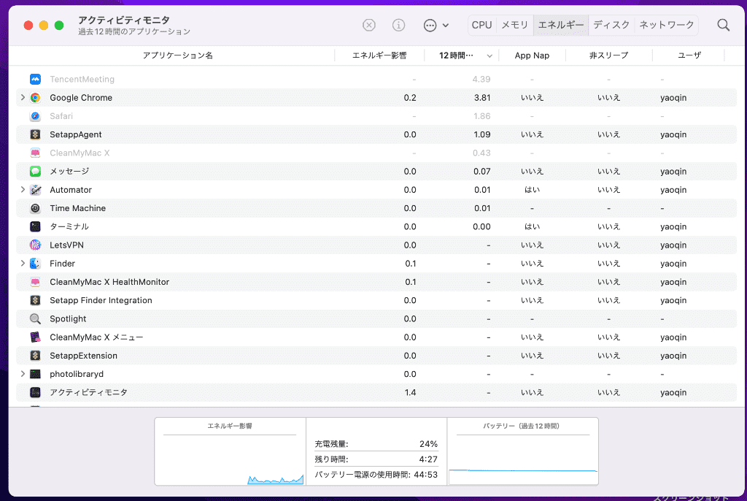747x501 pixels.
Task: Click the CleanMyMac X メニュー icon
Action: click(x=35, y=337)
